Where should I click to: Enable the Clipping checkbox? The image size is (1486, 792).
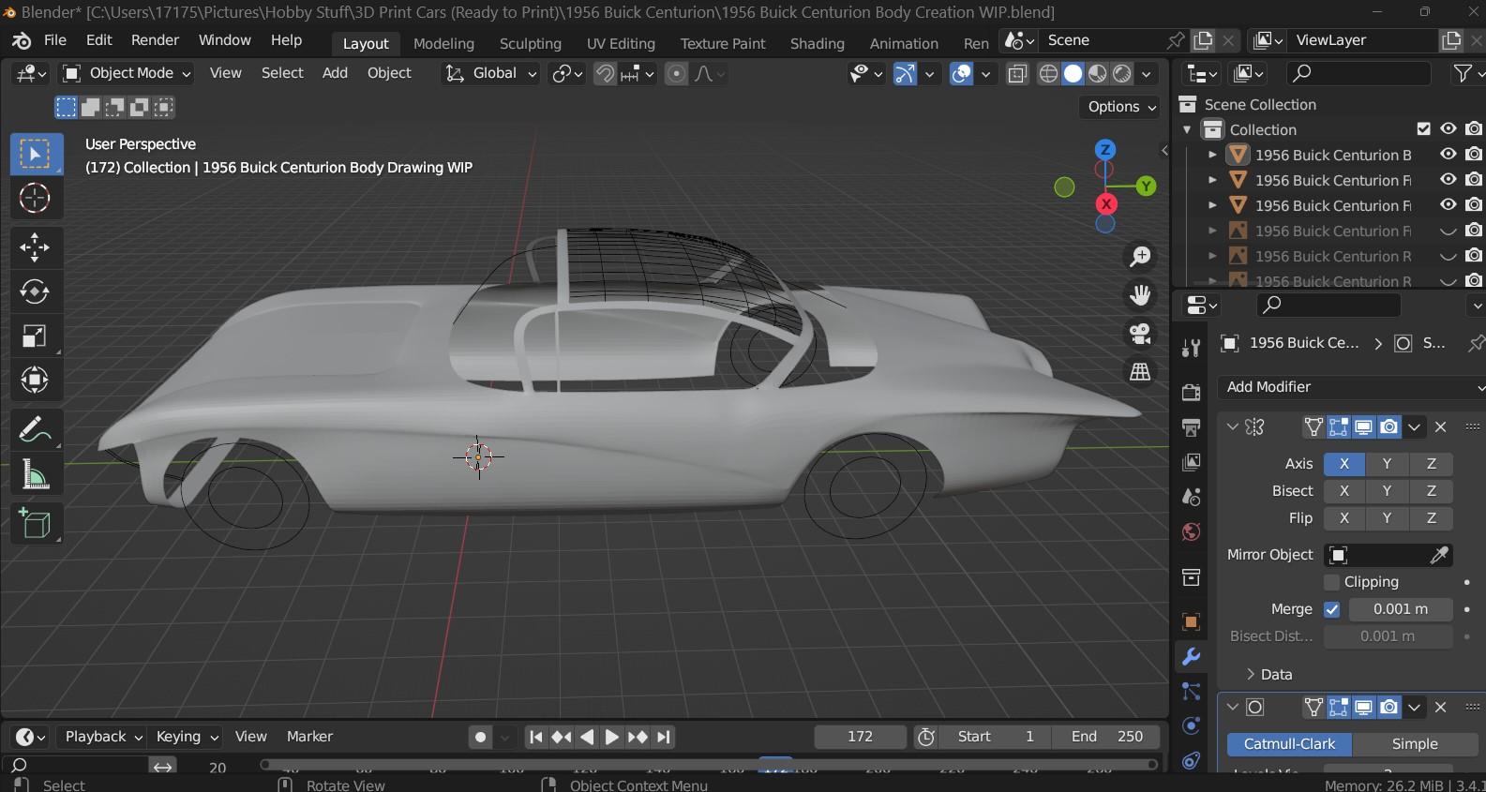(1331, 582)
